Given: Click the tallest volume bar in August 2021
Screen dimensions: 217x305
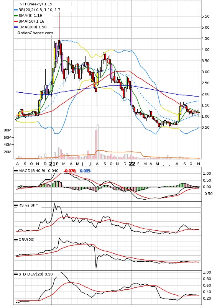Looking at the screenshot, I should tap(97, 142).
